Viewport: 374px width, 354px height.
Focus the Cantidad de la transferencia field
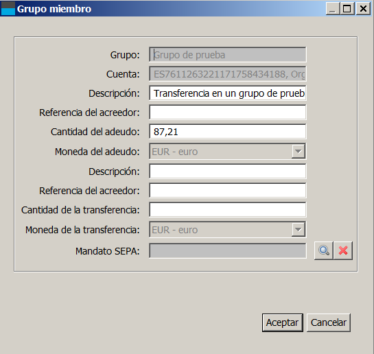point(228,209)
